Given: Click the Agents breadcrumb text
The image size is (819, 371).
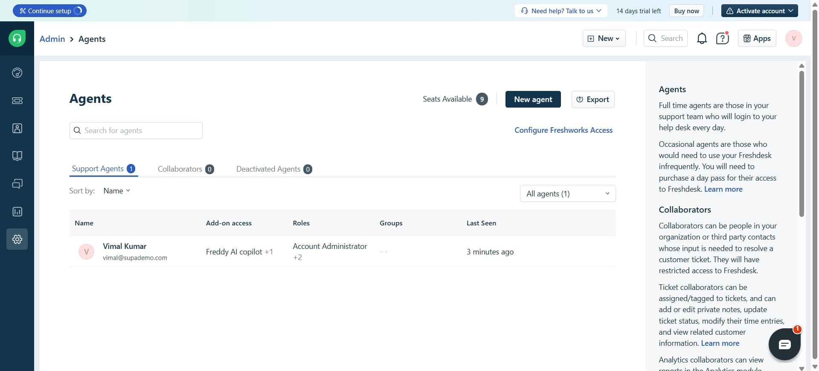Looking at the screenshot, I should tap(92, 39).
